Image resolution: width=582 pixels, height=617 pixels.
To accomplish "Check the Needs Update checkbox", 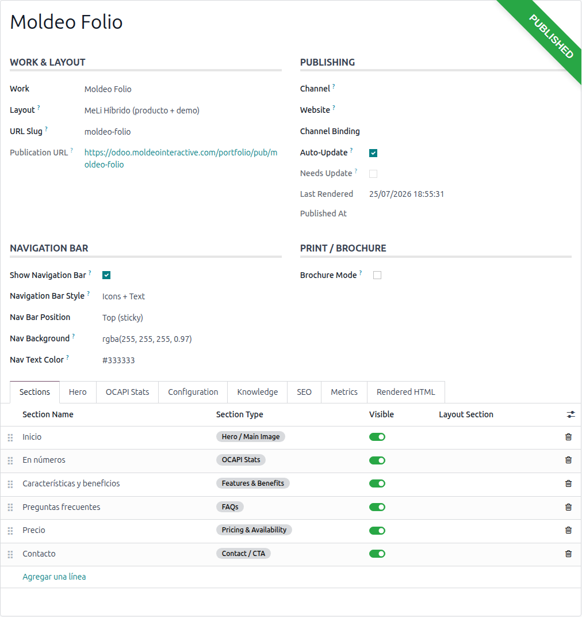I will pyautogui.click(x=373, y=174).
